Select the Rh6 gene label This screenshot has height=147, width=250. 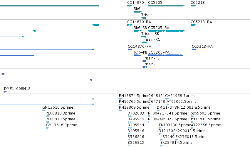tap(137, 9)
